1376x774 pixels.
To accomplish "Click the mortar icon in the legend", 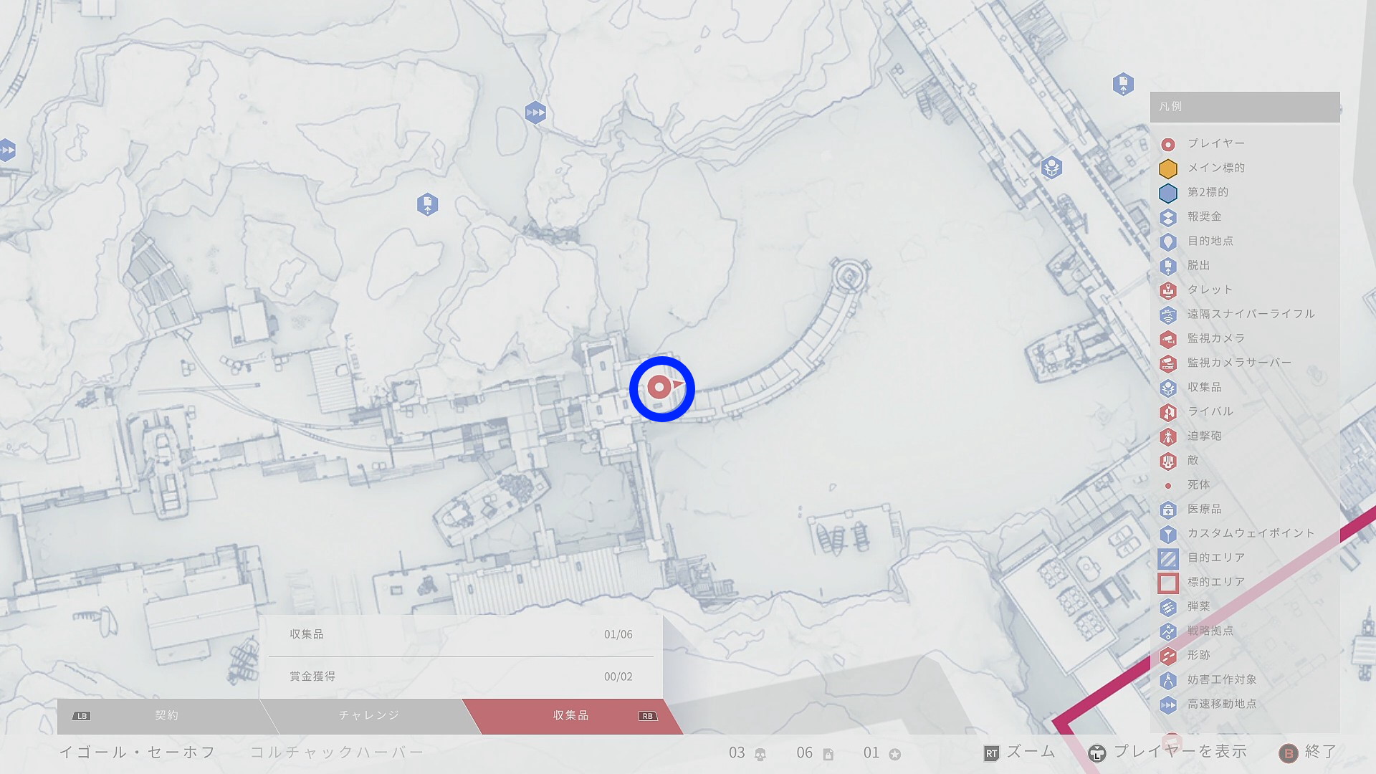I will 1168,436.
